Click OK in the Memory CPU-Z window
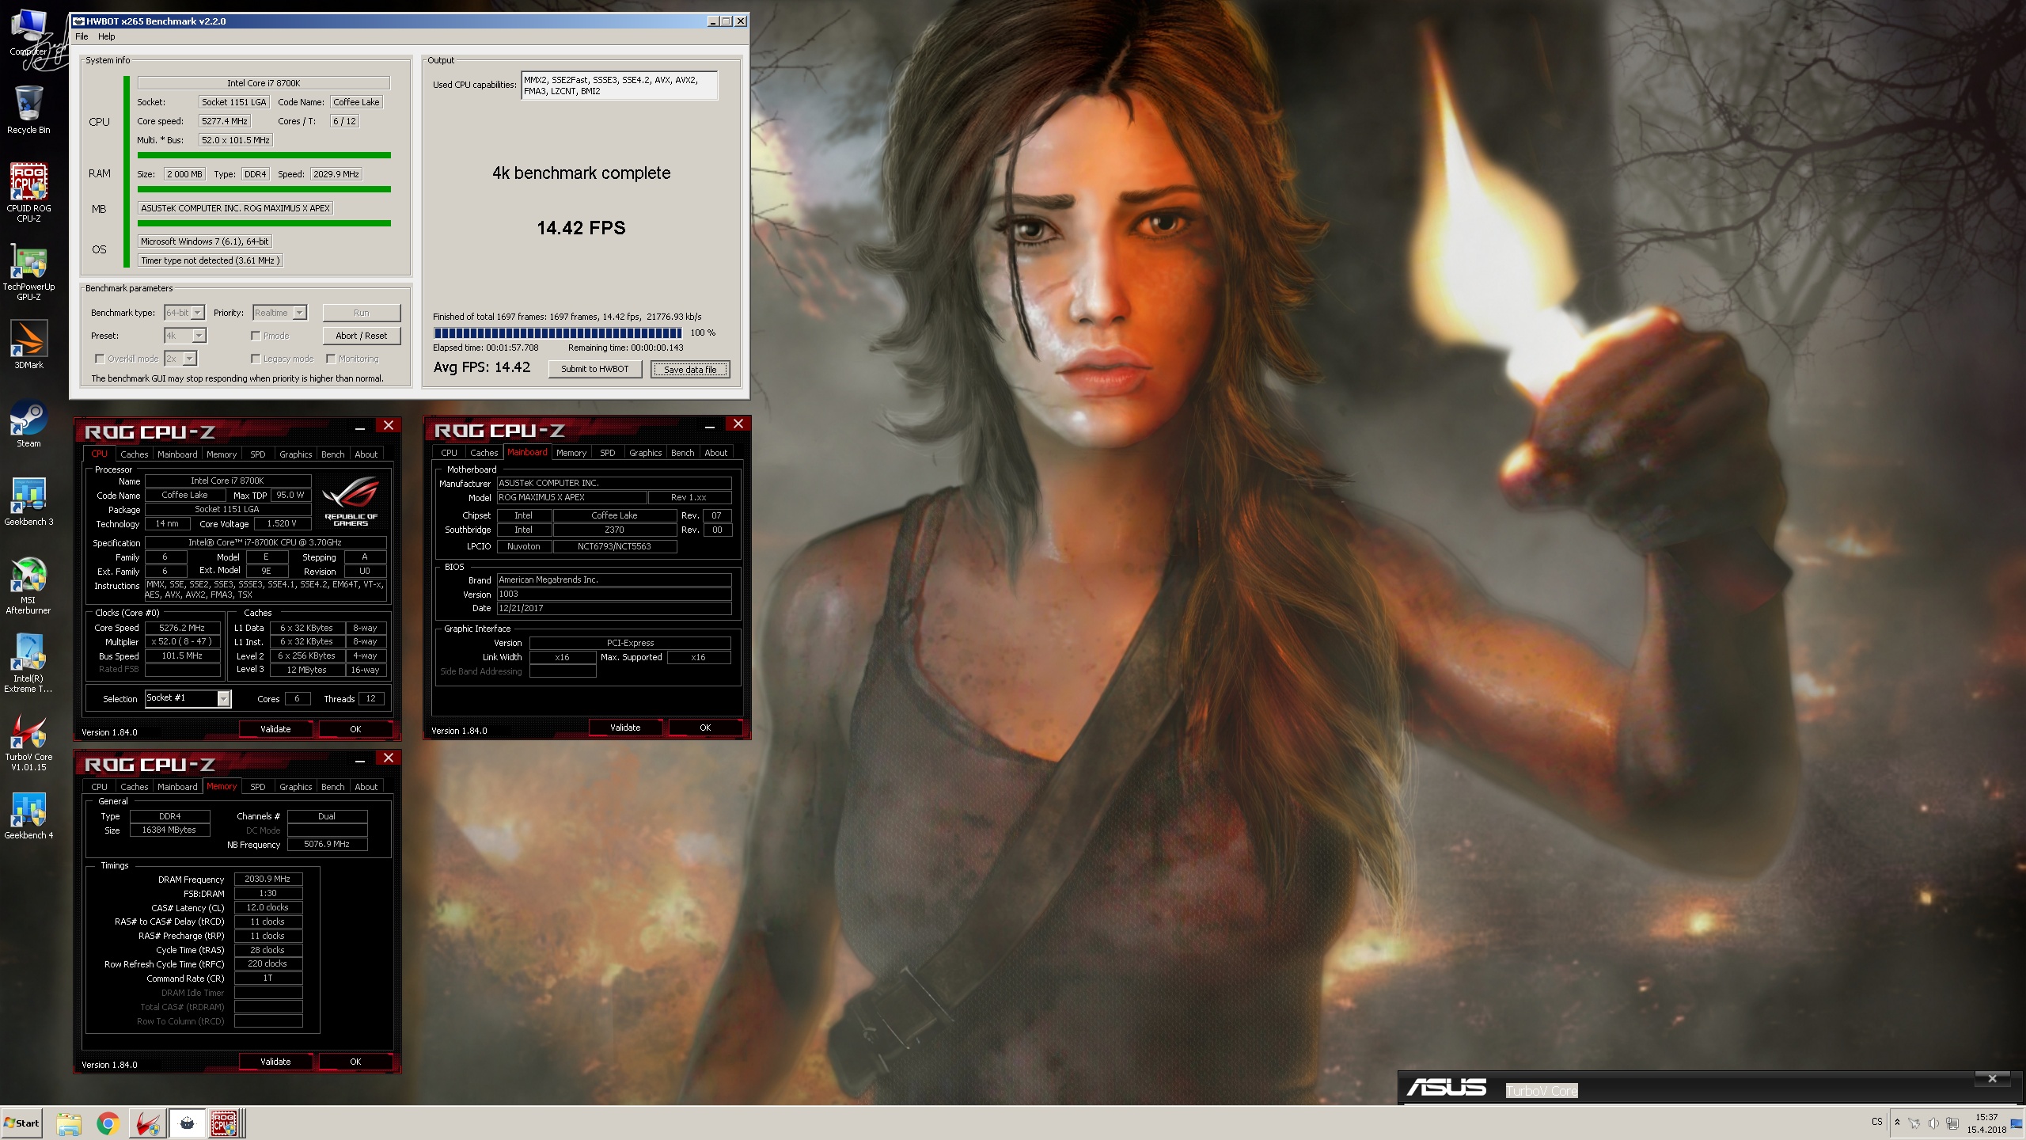Image resolution: width=2026 pixels, height=1140 pixels. [x=355, y=1062]
